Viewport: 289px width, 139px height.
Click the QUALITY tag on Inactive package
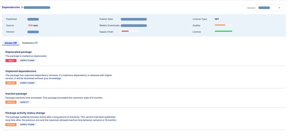(24, 102)
